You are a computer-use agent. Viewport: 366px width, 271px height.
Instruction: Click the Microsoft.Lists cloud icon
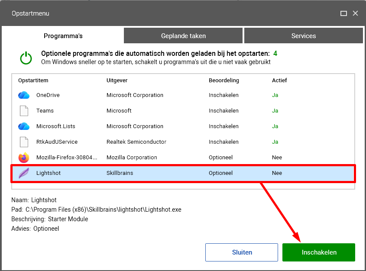(24, 126)
